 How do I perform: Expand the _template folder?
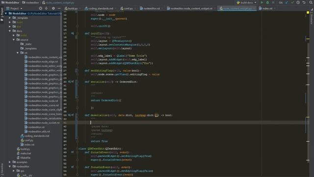10,18
